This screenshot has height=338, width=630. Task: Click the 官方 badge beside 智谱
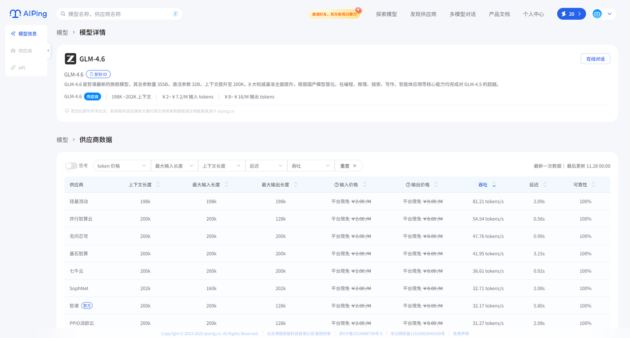click(87, 305)
